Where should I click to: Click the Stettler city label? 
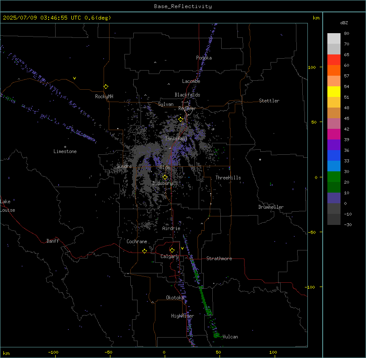269,101
